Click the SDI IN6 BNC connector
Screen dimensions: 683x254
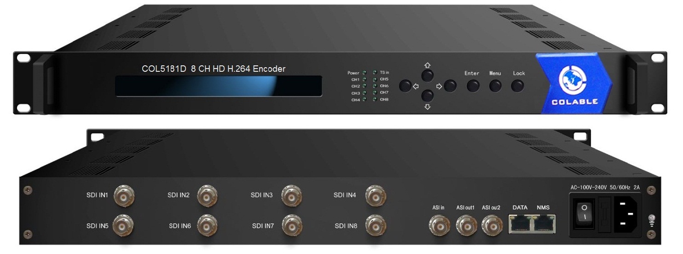point(208,225)
